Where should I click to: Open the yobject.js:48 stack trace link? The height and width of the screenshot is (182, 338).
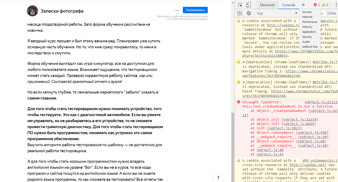[312, 141]
